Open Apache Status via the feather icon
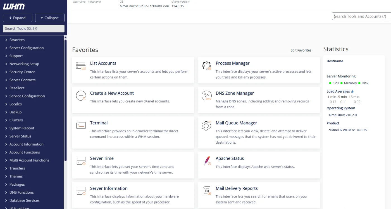 click(207, 161)
